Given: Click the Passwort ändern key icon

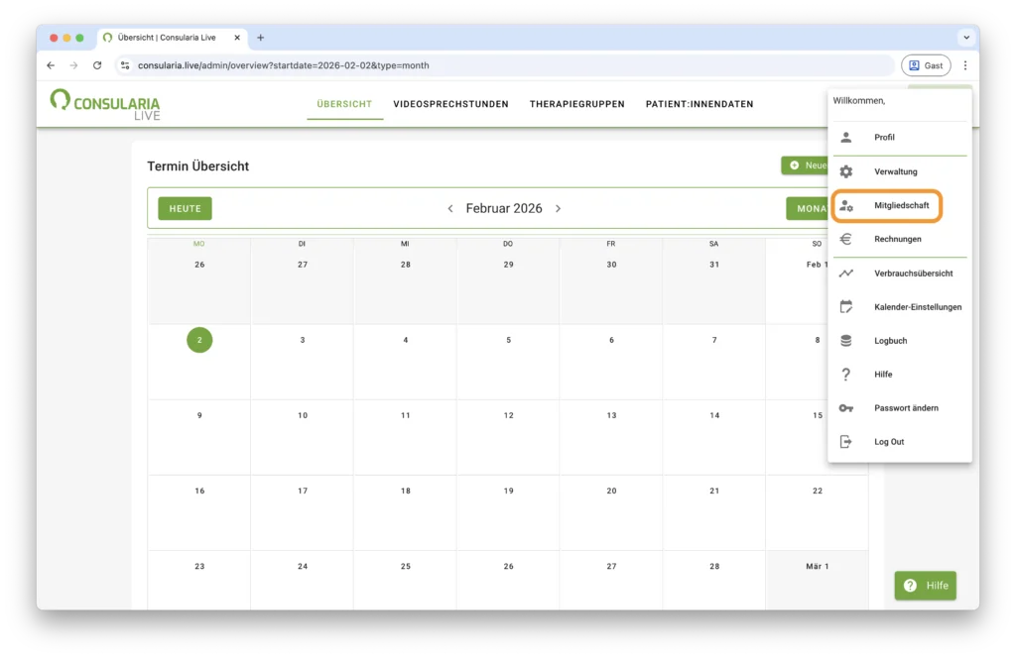Looking at the screenshot, I should pyautogui.click(x=845, y=408).
